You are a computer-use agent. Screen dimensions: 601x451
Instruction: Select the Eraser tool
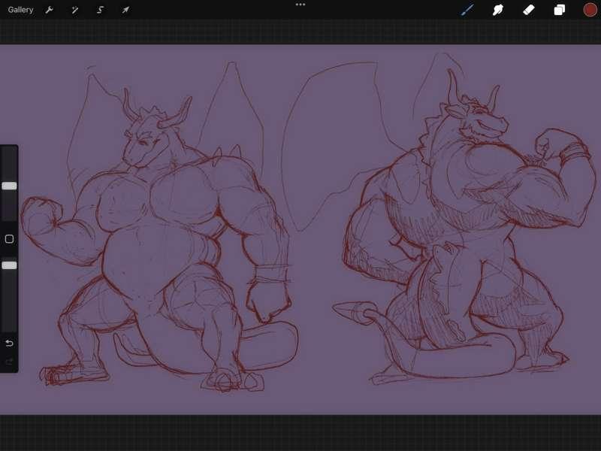click(x=529, y=10)
